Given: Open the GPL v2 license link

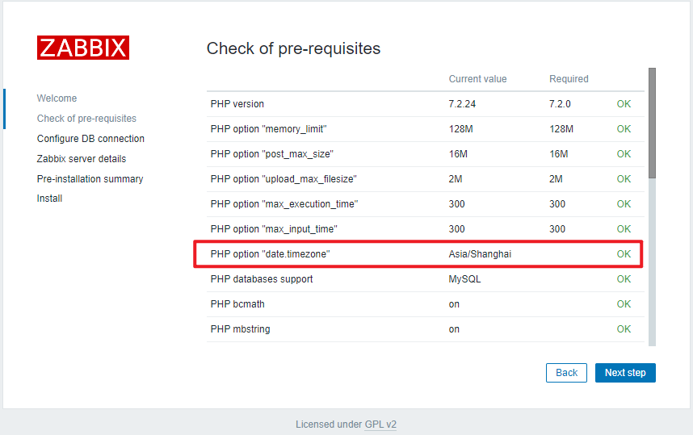Looking at the screenshot, I should [x=380, y=425].
